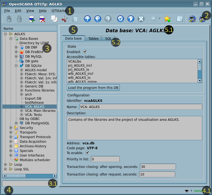Expand the DB MySQL tree node
212x195 pixels.
pos(16,57)
